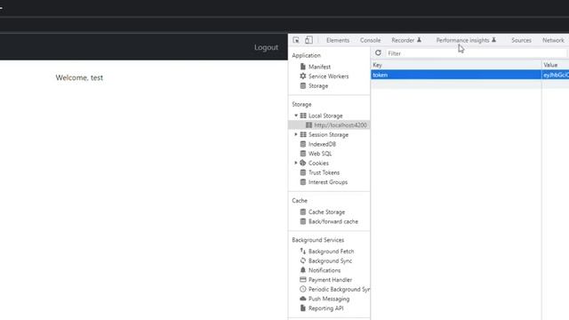Click the Periodic Background Sync clock icon
The height and width of the screenshot is (320, 569).
click(x=303, y=289)
